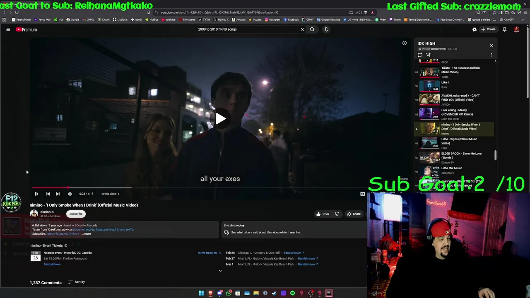This screenshot has width=530, height=298.
Task: Open ELDER BROOK - Show Me Love video
Action: [x=455, y=158]
